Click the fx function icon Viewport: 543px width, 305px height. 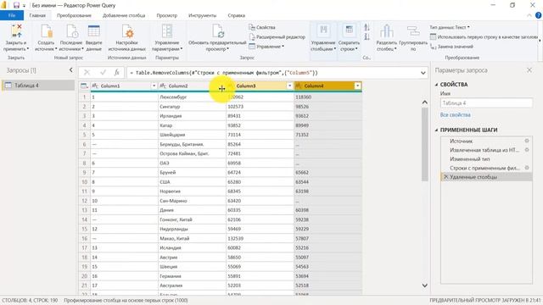117,73
